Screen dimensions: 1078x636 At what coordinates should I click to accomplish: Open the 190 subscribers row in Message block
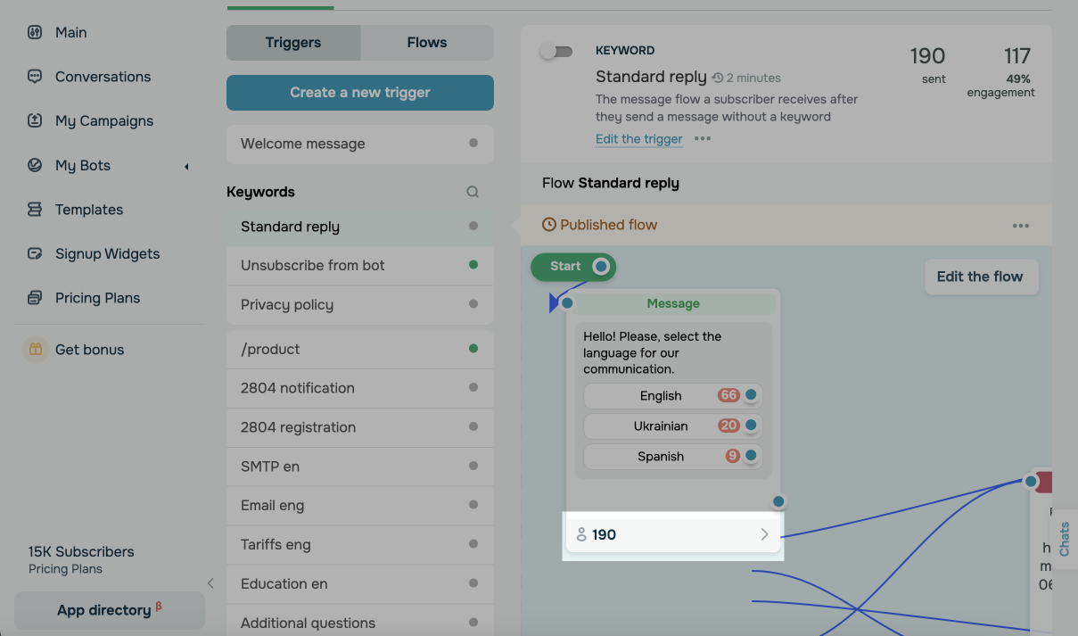tap(673, 535)
